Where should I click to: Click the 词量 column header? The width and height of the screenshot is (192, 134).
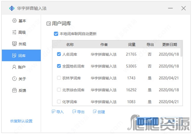click(x=132, y=44)
